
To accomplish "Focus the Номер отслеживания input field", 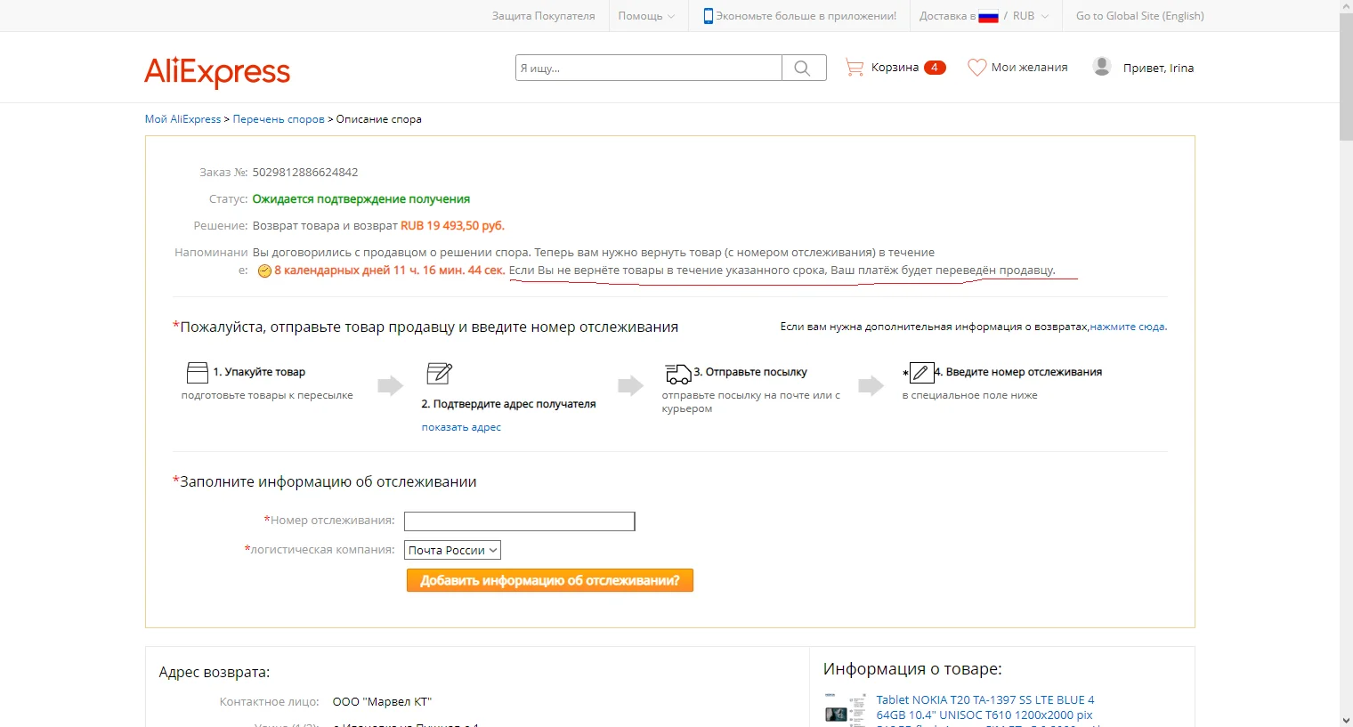I will coord(520,521).
